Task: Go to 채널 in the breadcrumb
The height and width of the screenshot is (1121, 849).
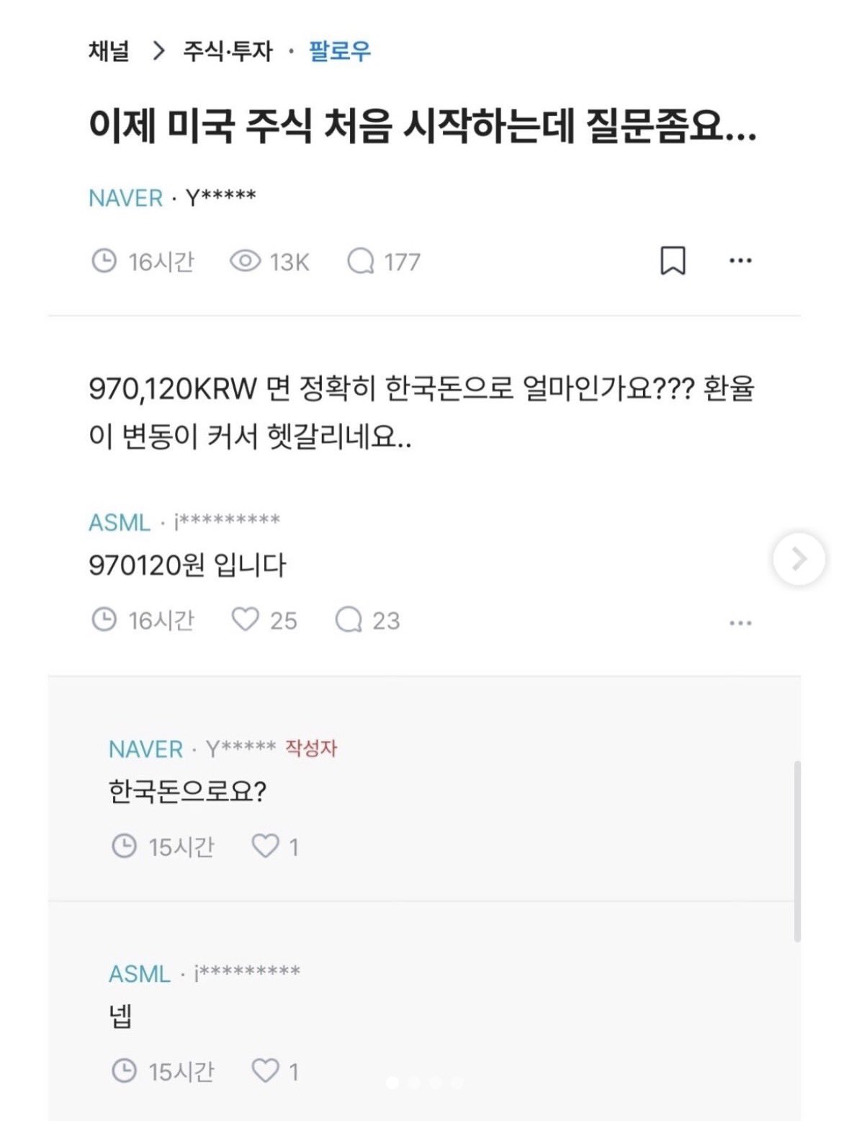Action: [109, 51]
